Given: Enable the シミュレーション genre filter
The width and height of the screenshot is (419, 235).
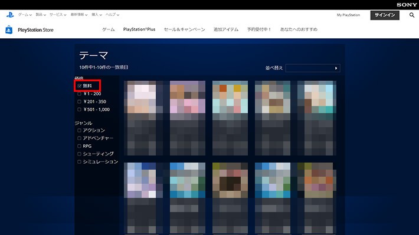Looking at the screenshot, I should coord(79,162).
